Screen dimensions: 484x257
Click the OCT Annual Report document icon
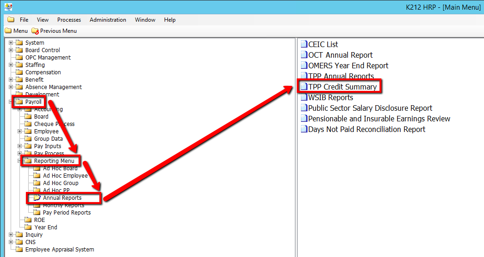pos(304,55)
